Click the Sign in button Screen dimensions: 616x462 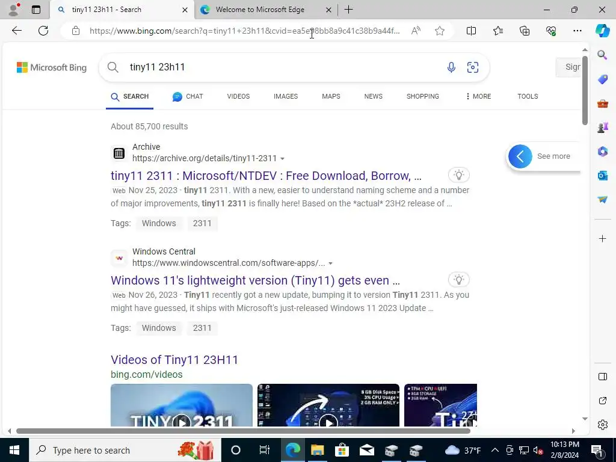click(x=568, y=67)
